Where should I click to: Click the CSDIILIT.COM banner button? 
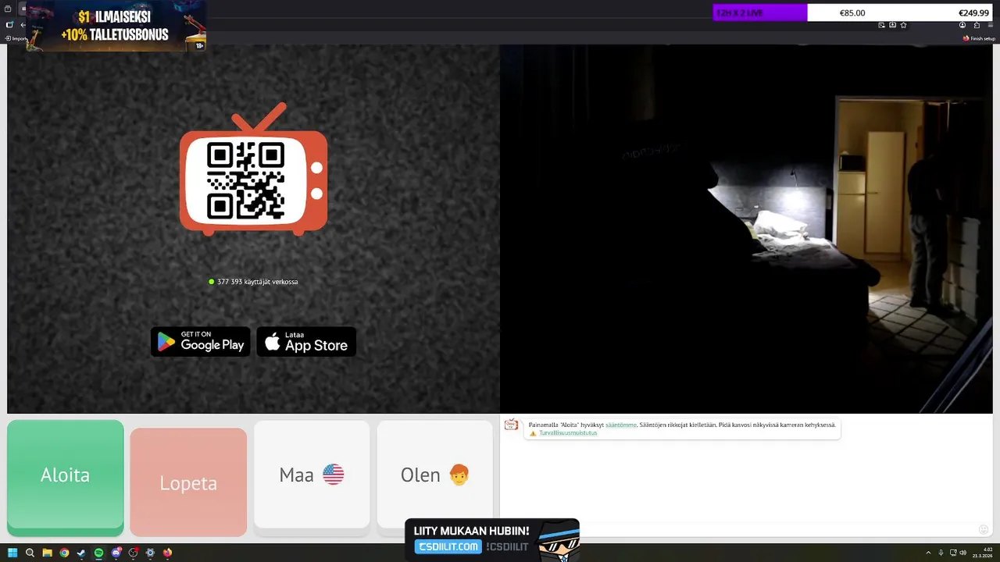[x=448, y=546]
